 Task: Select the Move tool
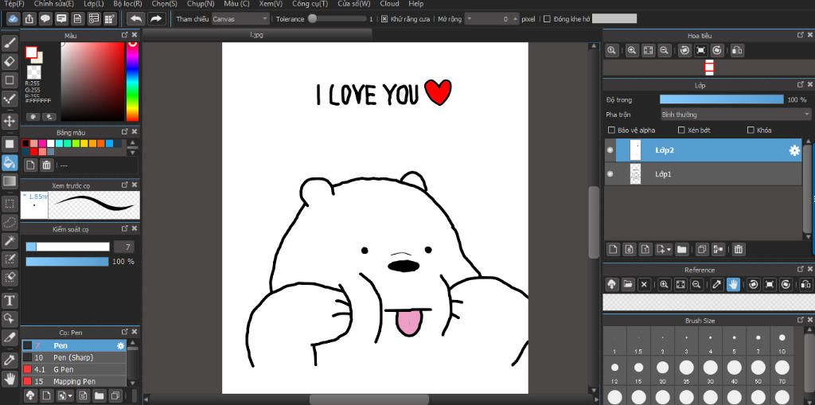[10, 121]
